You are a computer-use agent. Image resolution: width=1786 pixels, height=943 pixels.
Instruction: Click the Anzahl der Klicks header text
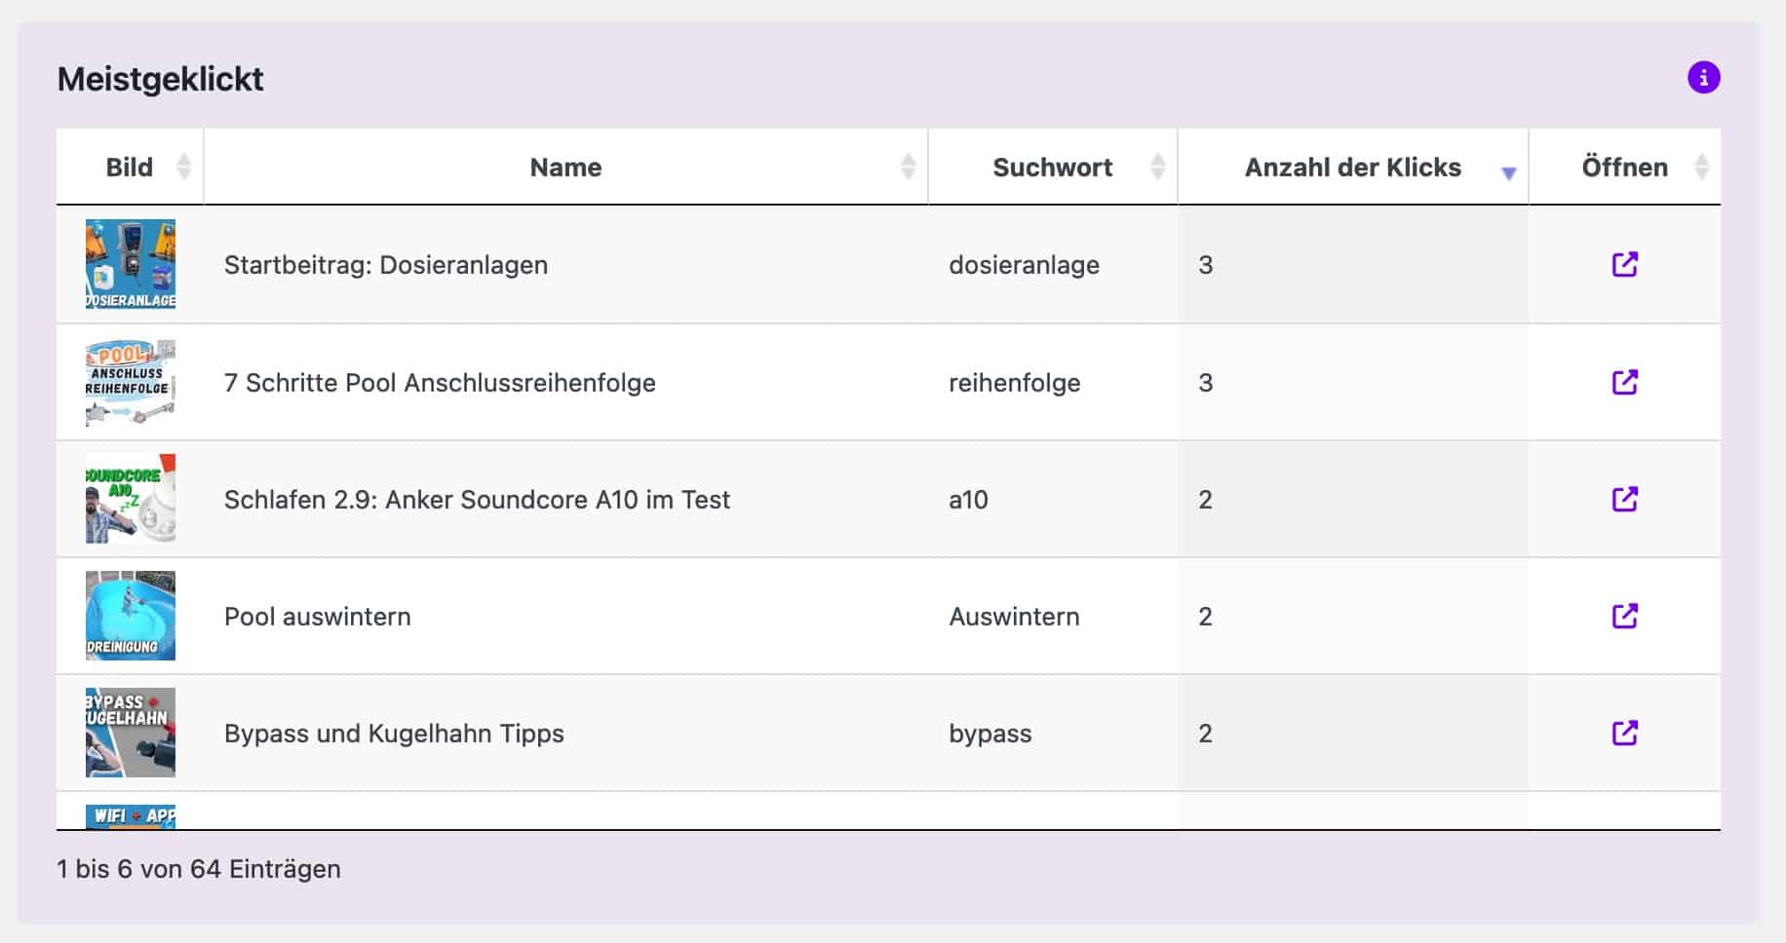(1352, 168)
